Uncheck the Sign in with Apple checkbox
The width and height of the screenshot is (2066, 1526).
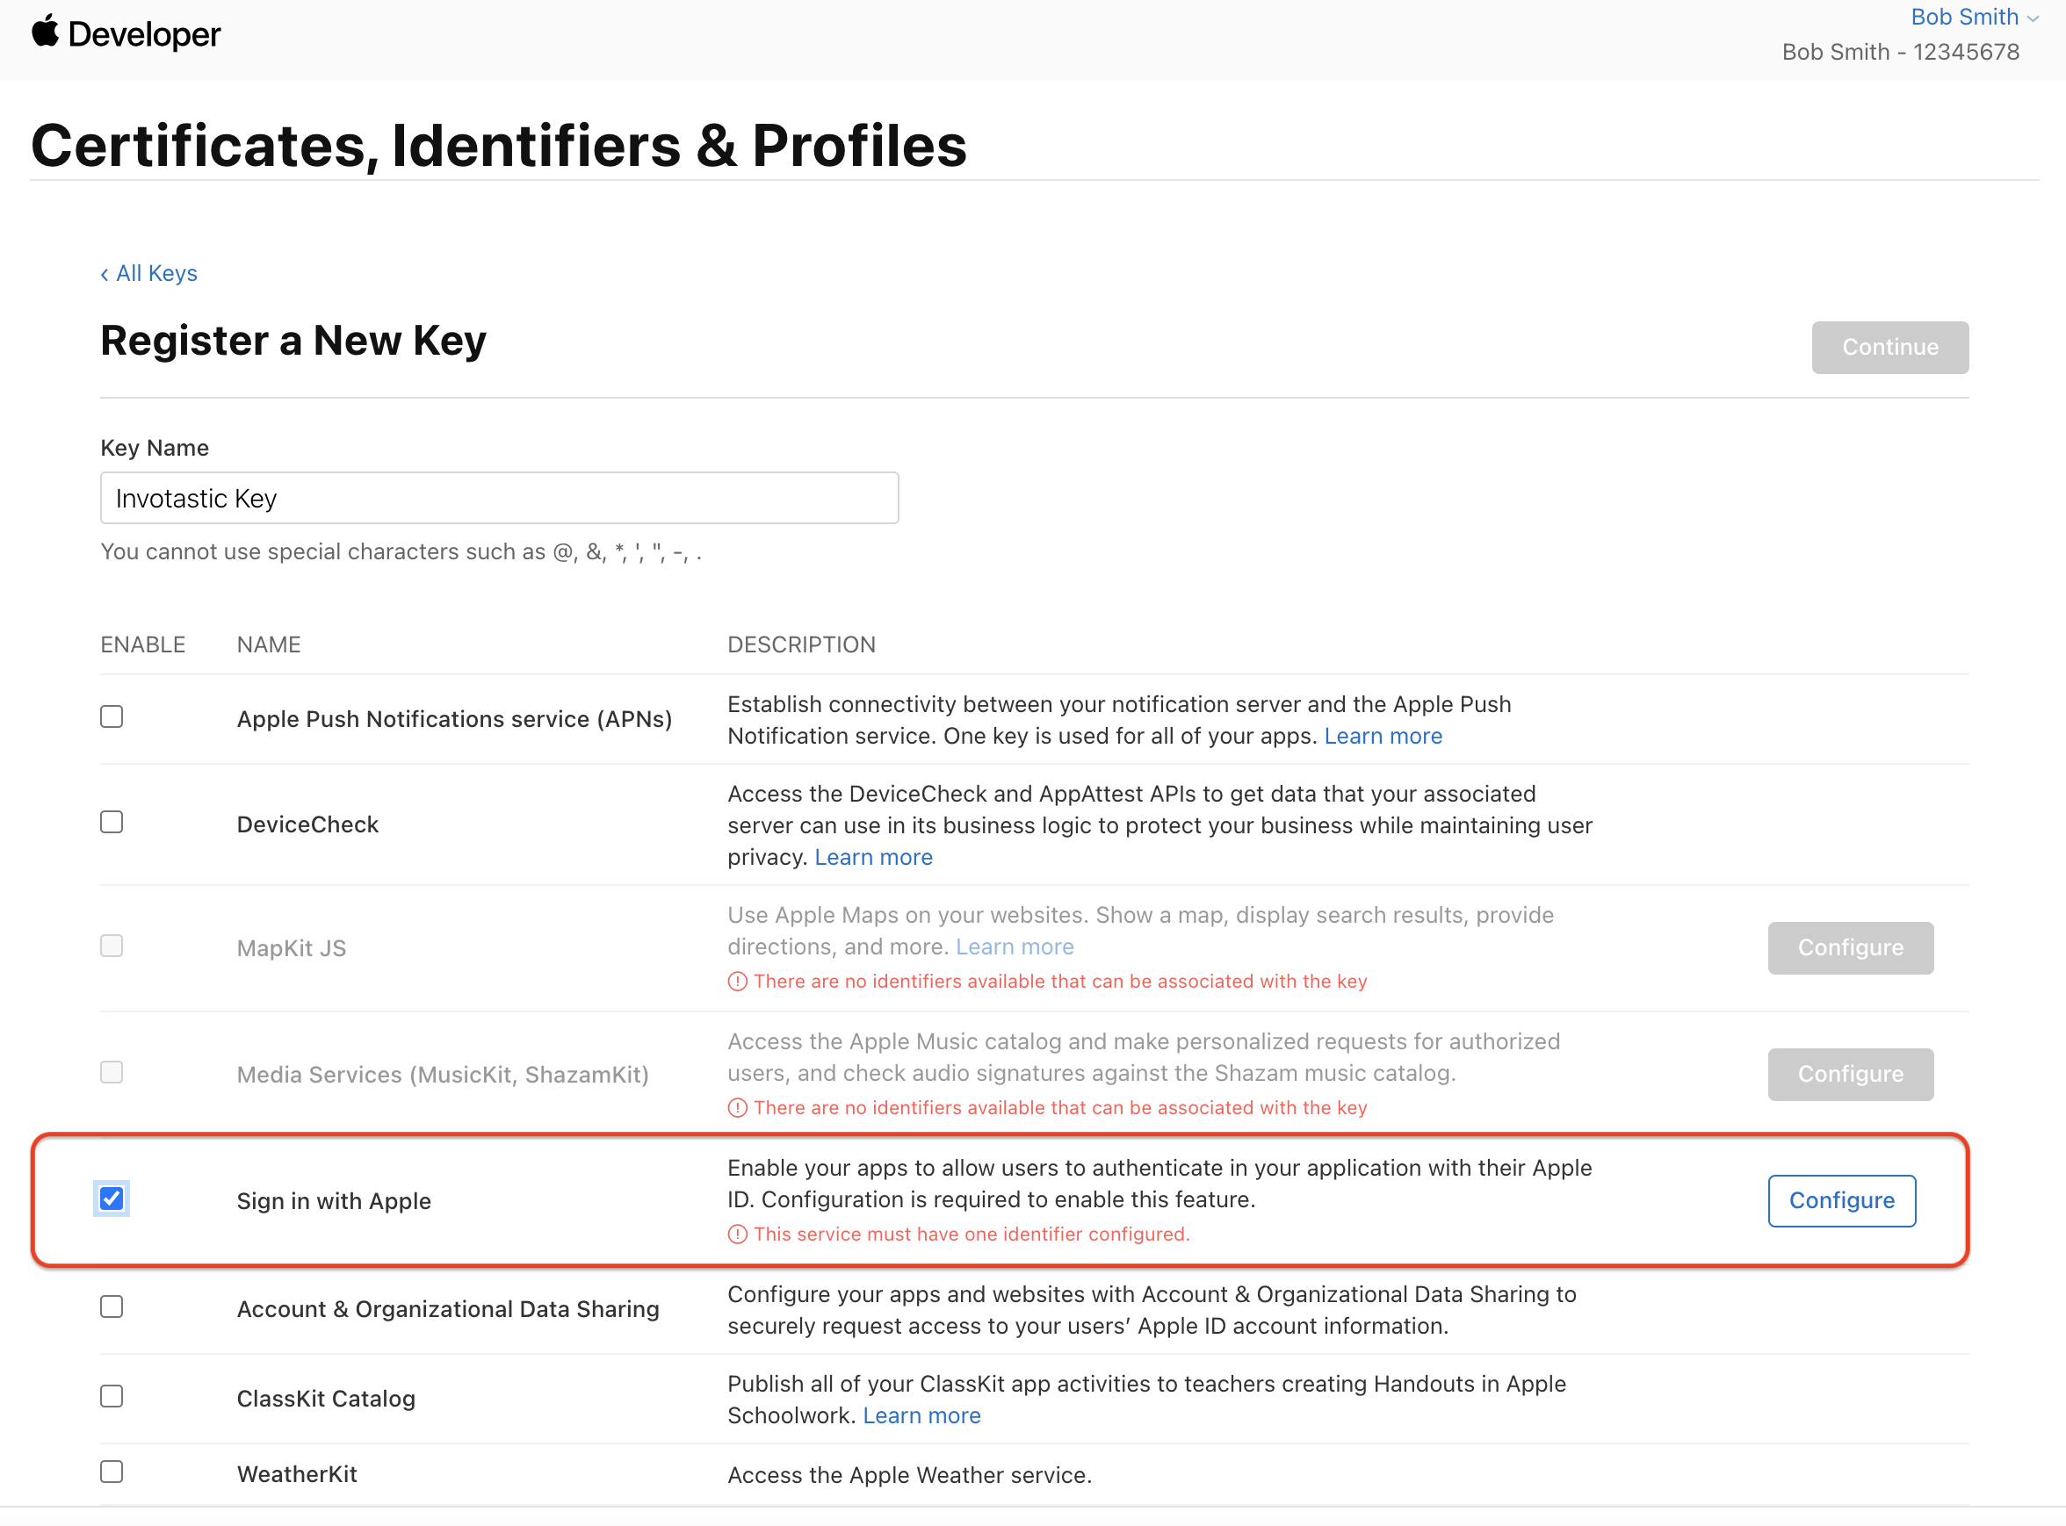(x=112, y=1199)
